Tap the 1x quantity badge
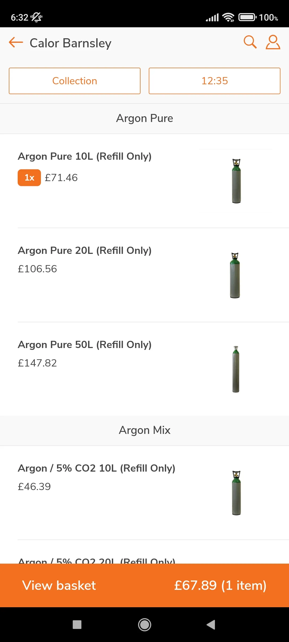Image resolution: width=289 pixels, height=642 pixels. point(29,178)
